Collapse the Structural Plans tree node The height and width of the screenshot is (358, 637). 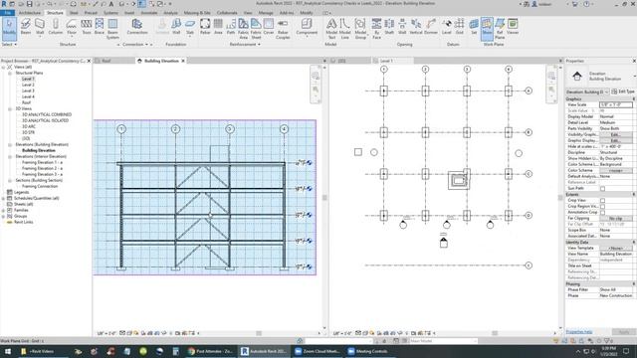point(10,73)
